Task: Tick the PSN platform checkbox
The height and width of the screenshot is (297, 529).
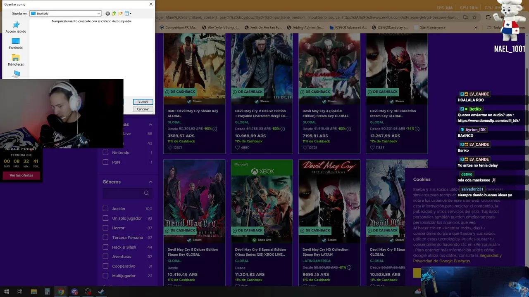Action: [x=105, y=162]
